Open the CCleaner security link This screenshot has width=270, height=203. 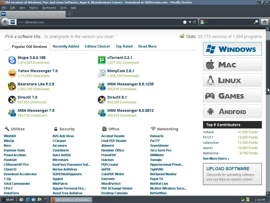pyautogui.click(x=59, y=141)
